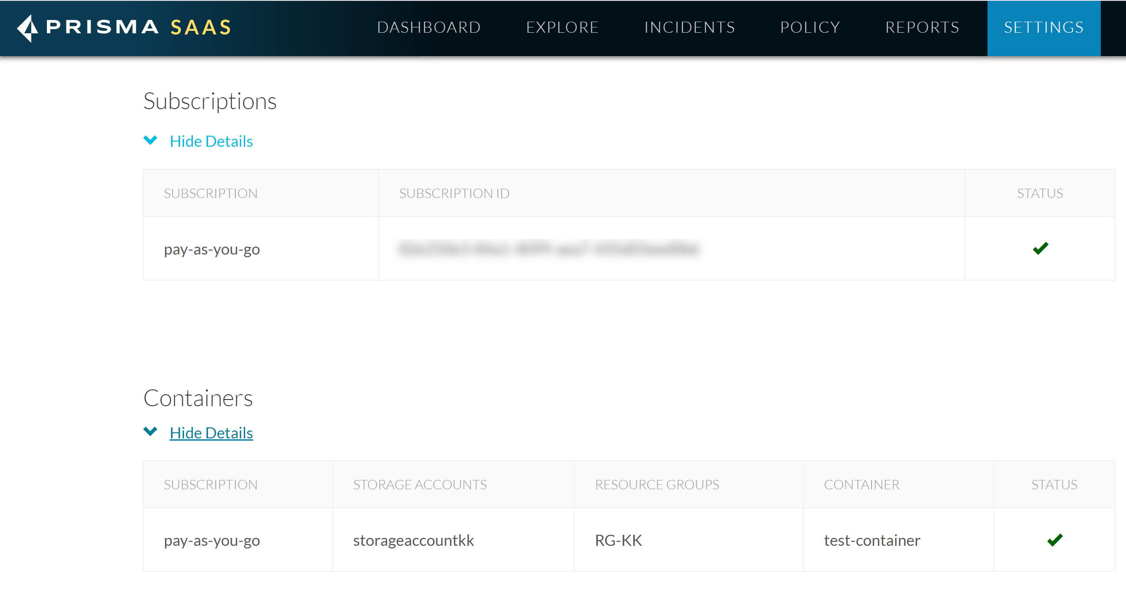
Task: Click the blurred subscription ID value
Action: coord(549,249)
